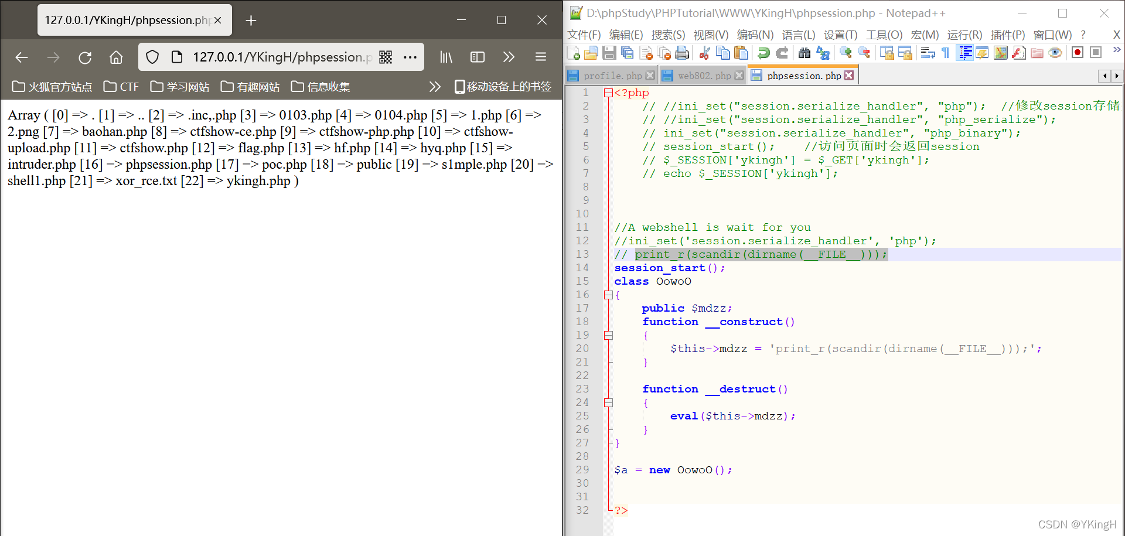Click Zoom In magnifier icon
1125x536 pixels.
pos(846,53)
